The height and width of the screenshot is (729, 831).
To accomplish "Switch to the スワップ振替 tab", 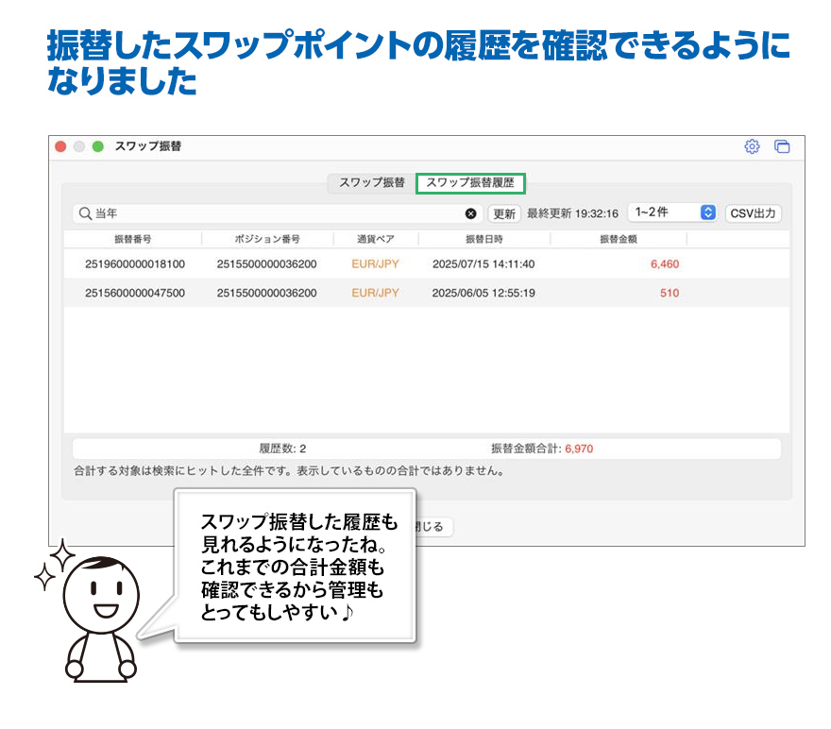I will 372,182.
